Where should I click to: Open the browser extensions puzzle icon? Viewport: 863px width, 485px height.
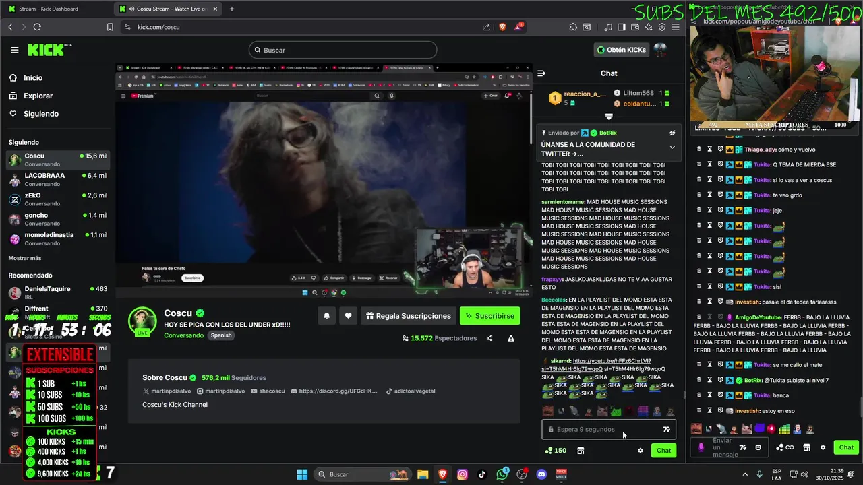[573, 27]
